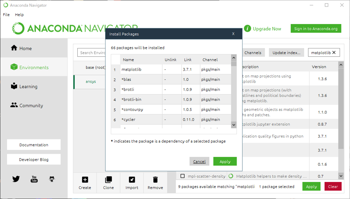The image size is (350, 199).
Task: Close the Install Packages dialog X
Action: 233,34
